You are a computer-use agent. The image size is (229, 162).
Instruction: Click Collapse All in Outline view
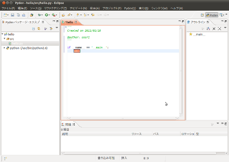point(214,29)
